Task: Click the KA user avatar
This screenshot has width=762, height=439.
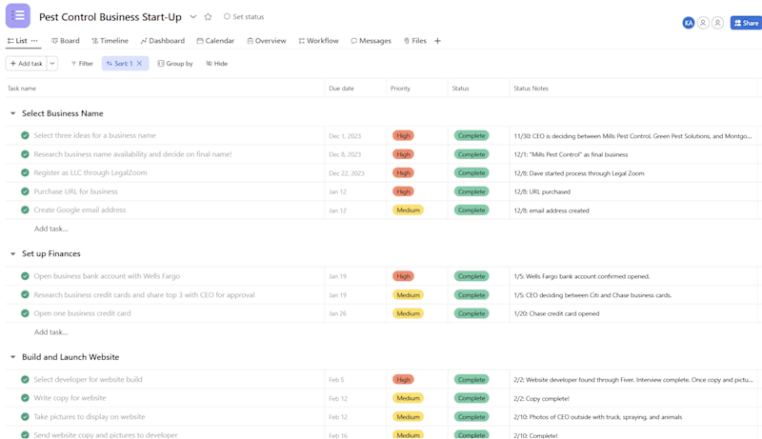Action: point(688,23)
